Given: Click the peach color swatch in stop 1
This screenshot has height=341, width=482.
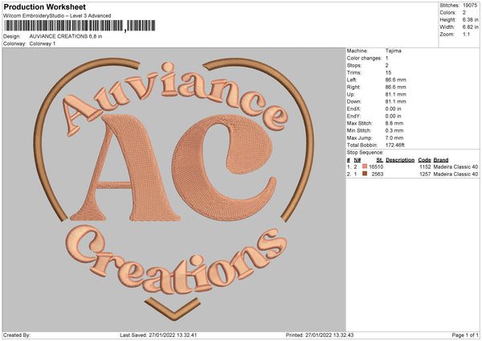Looking at the screenshot, I should (364, 166).
